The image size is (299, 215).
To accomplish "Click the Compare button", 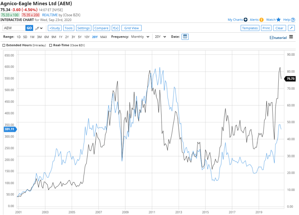I will pos(101,28).
